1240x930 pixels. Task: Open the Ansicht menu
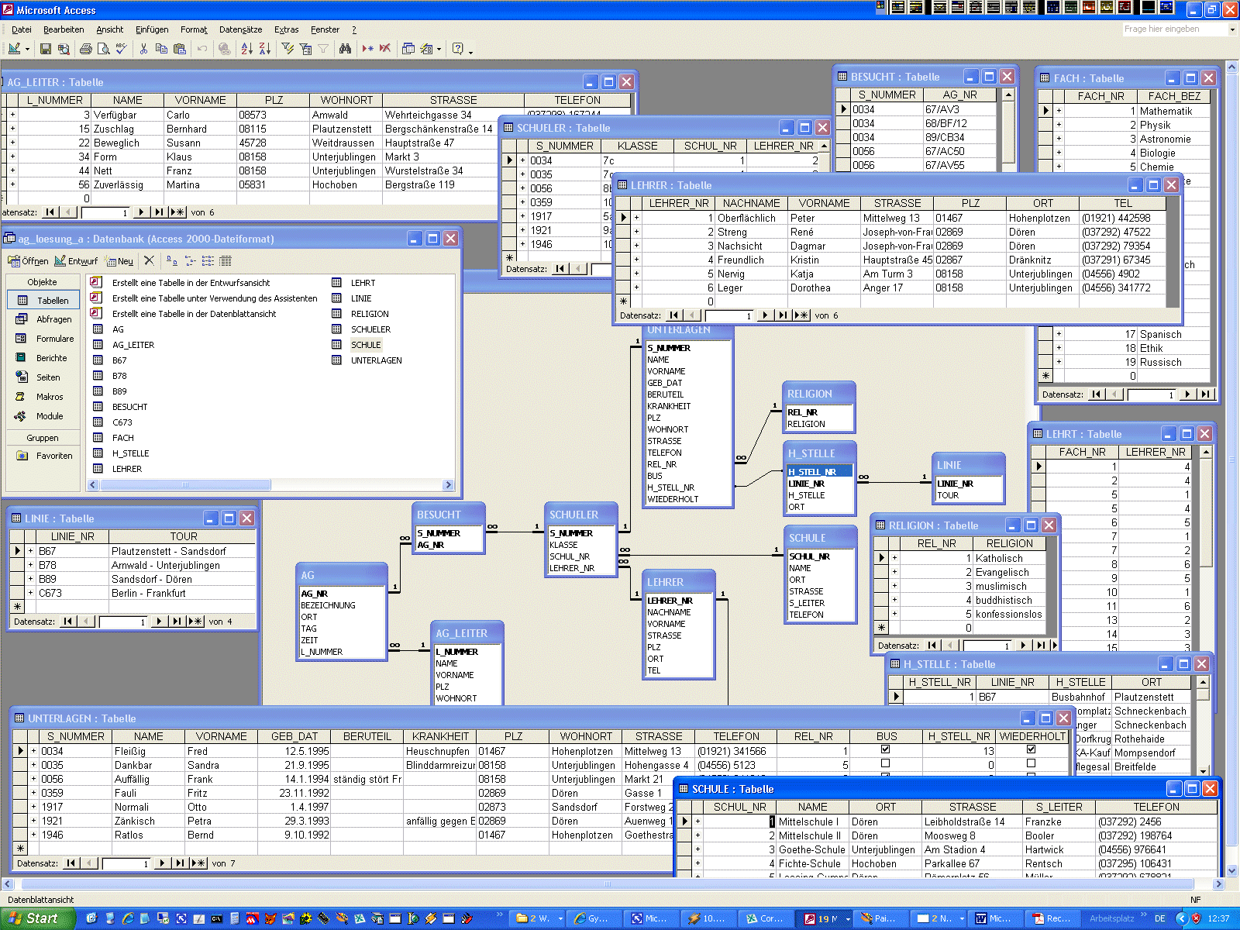coord(110,29)
